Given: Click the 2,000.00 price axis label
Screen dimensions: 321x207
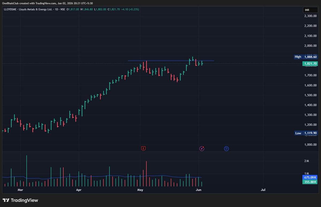Looking at the screenshot, I should tap(310, 46).
